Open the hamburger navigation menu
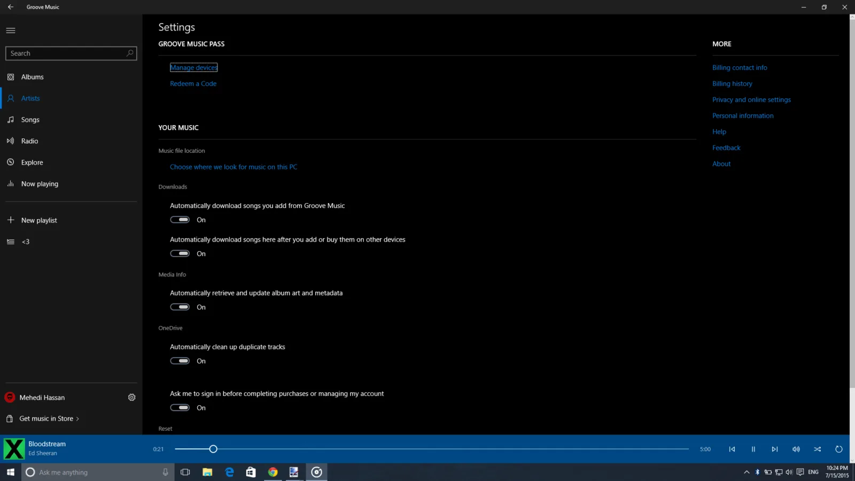This screenshot has width=855, height=481. (x=11, y=30)
